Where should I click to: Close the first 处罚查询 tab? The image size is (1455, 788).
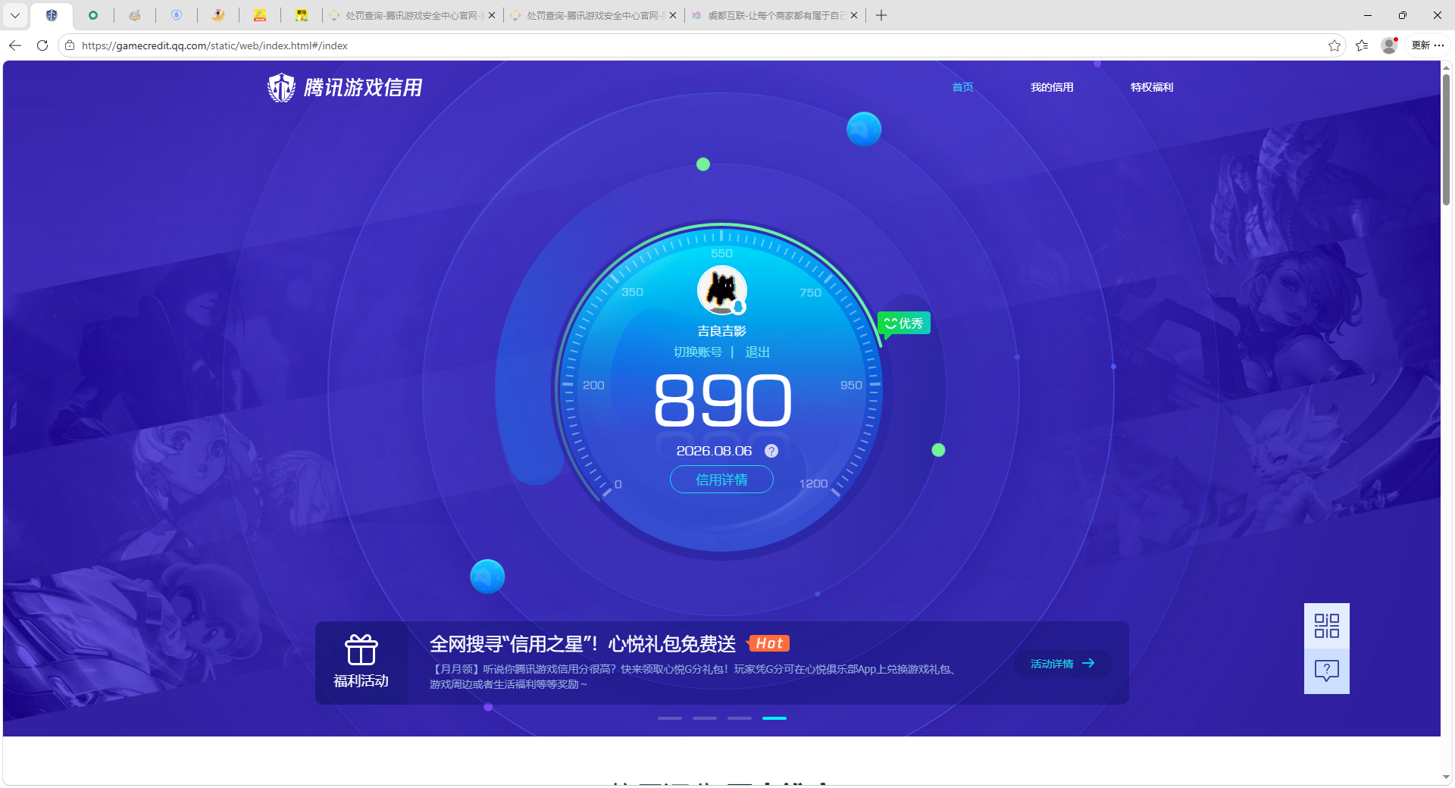[492, 15]
